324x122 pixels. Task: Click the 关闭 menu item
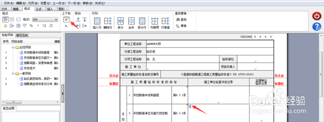tap(99, 3)
